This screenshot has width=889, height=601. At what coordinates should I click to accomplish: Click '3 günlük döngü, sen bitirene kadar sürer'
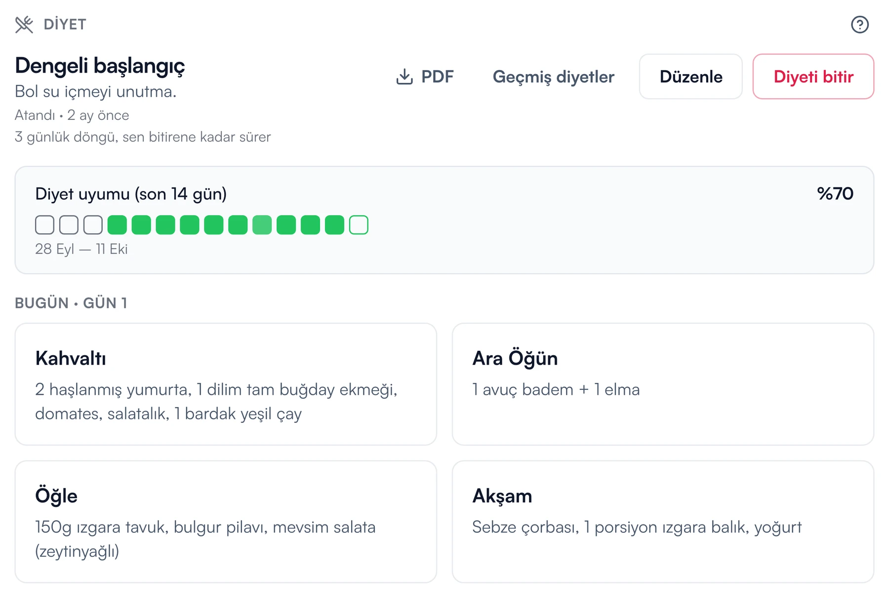point(143,137)
